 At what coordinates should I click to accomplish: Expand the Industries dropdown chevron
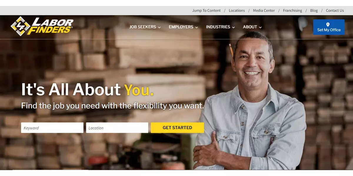[x=233, y=27]
